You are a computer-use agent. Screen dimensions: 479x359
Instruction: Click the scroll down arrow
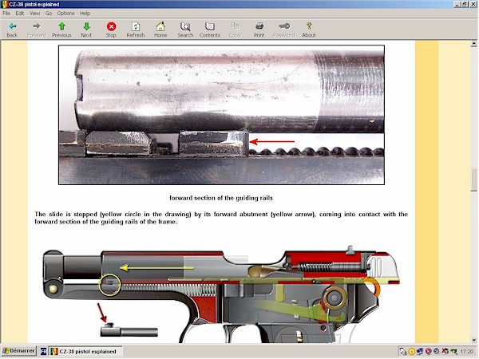pyautogui.click(x=473, y=340)
